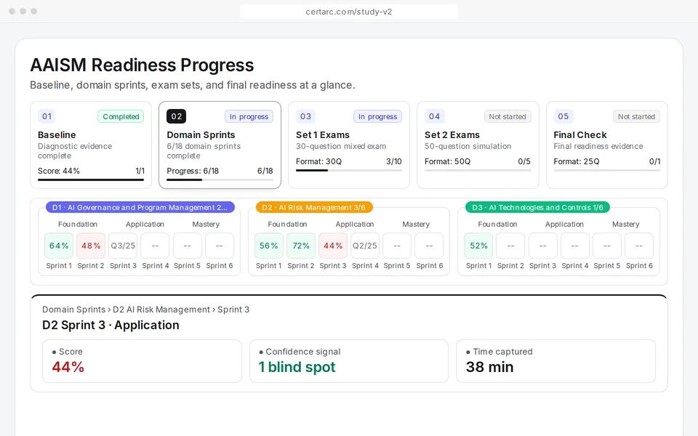698x436 pixels.
Task: Click the Domain Sprints 6/18 progress bar
Action: [220, 179]
